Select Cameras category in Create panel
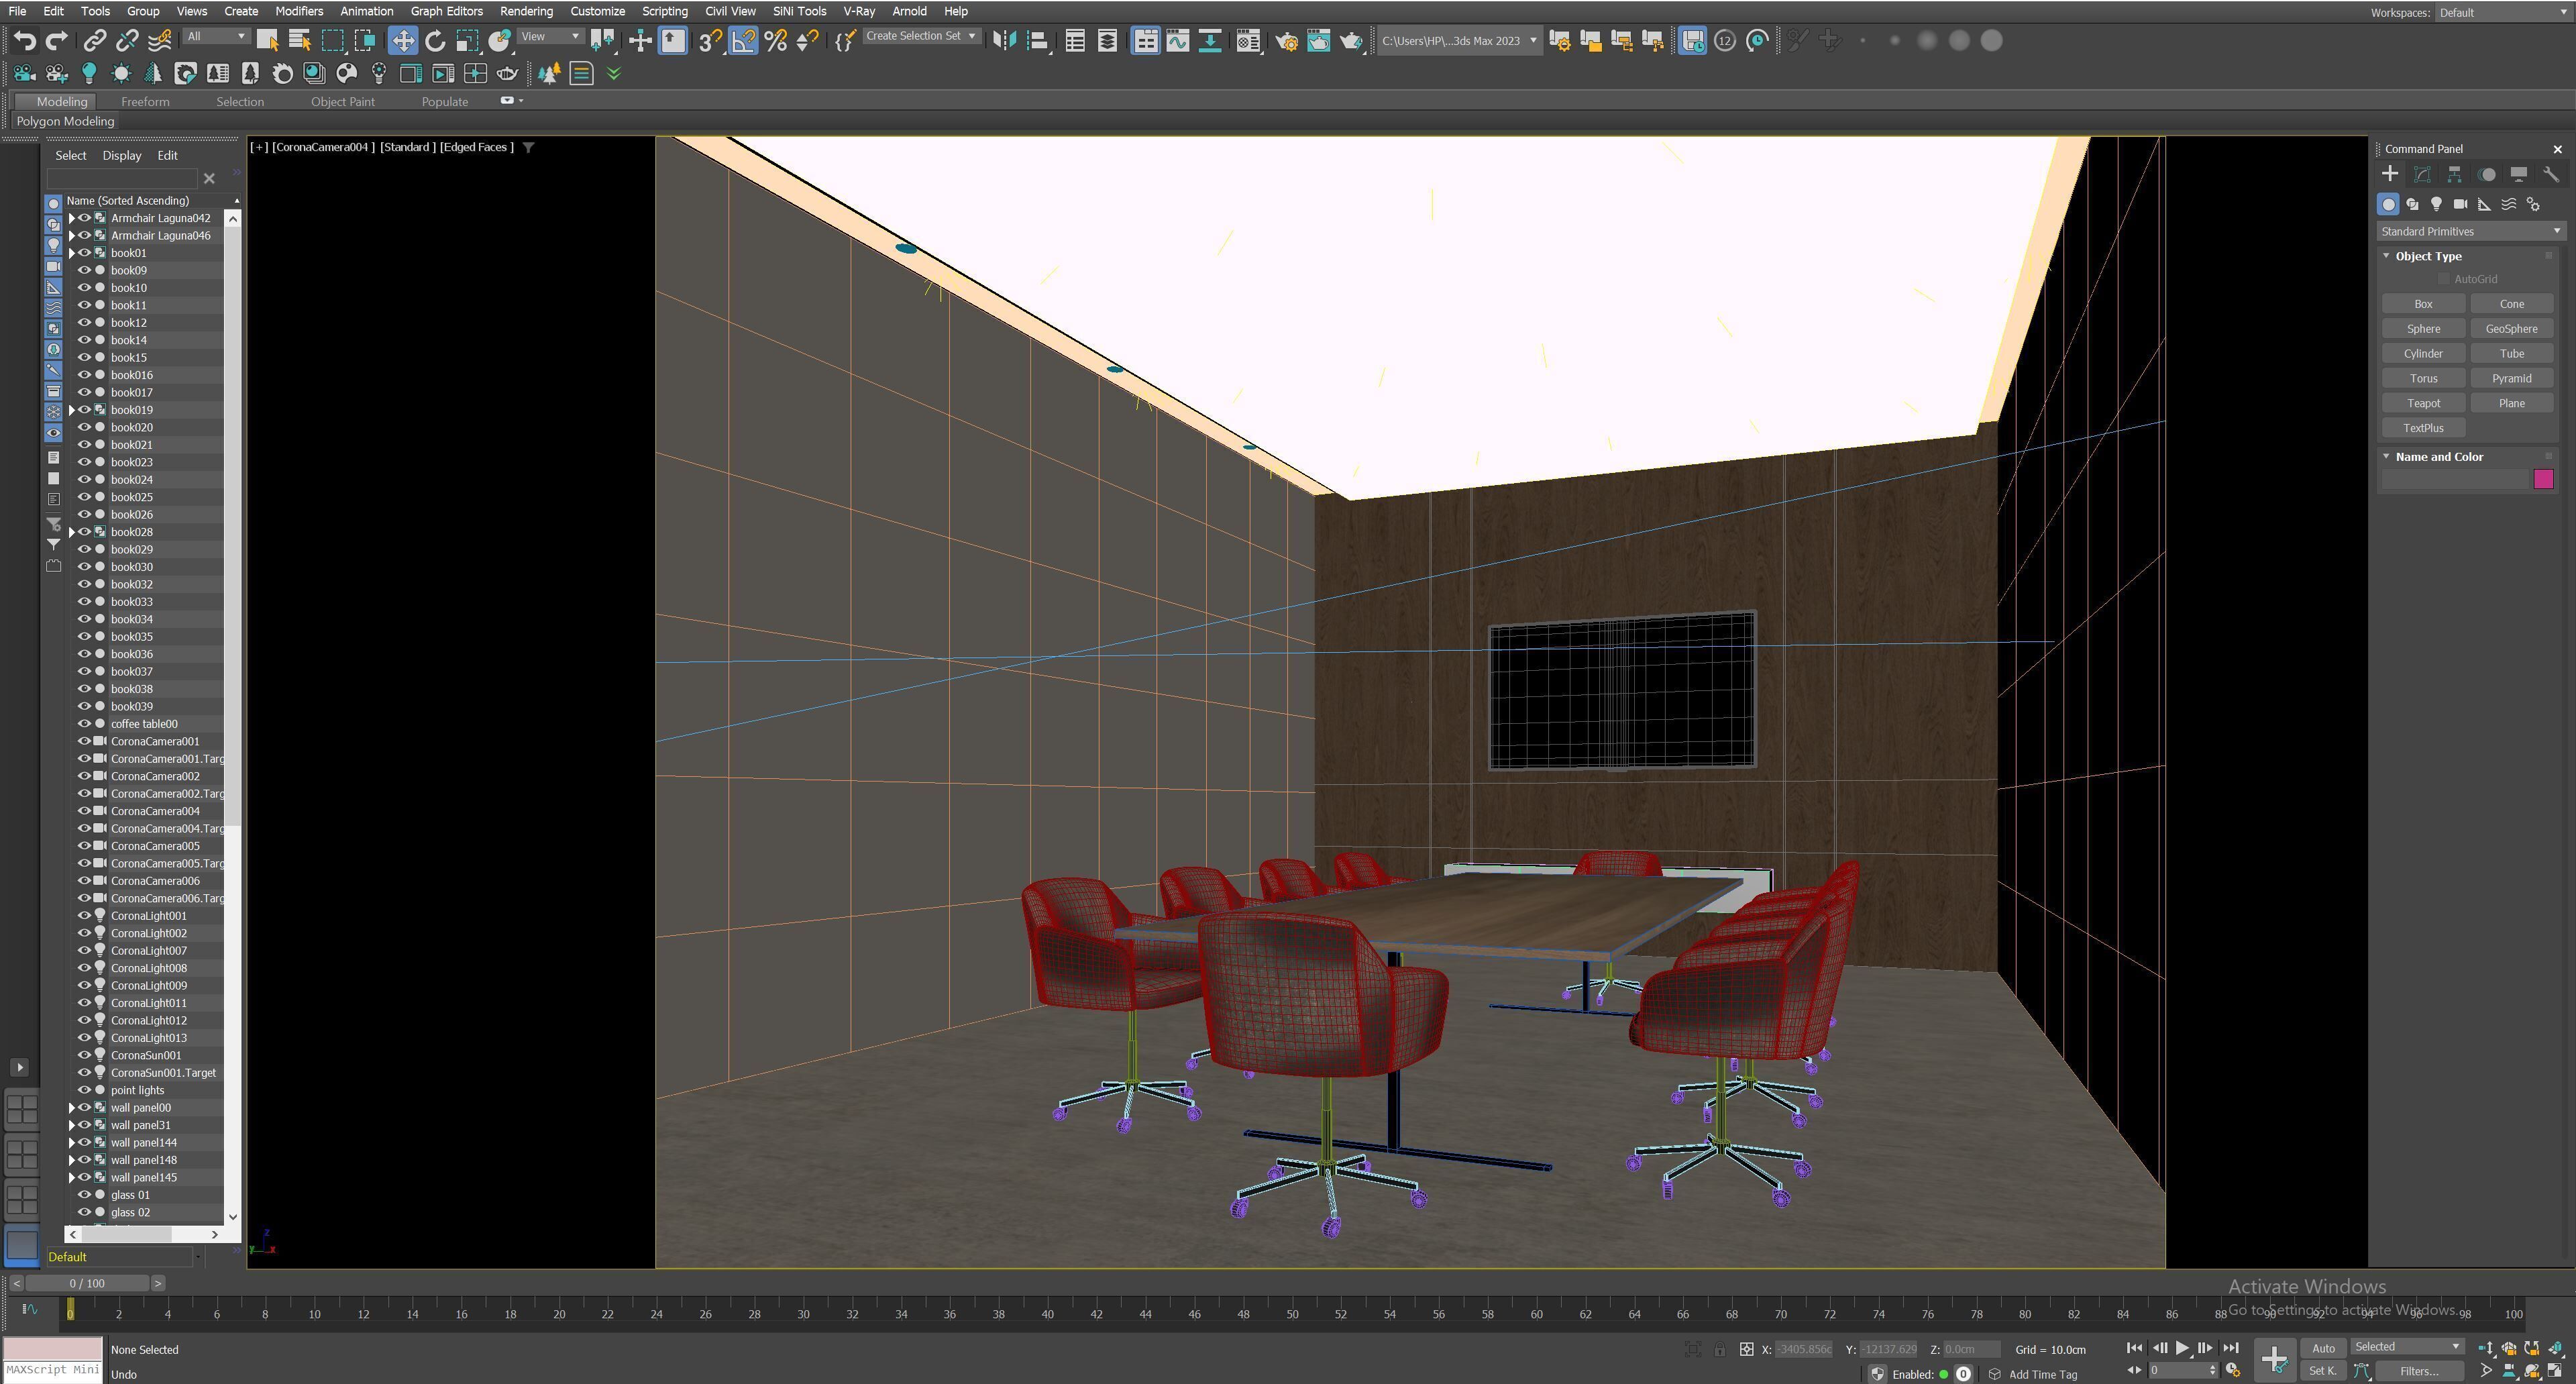The width and height of the screenshot is (2576, 1384). click(x=2460, y=204)
